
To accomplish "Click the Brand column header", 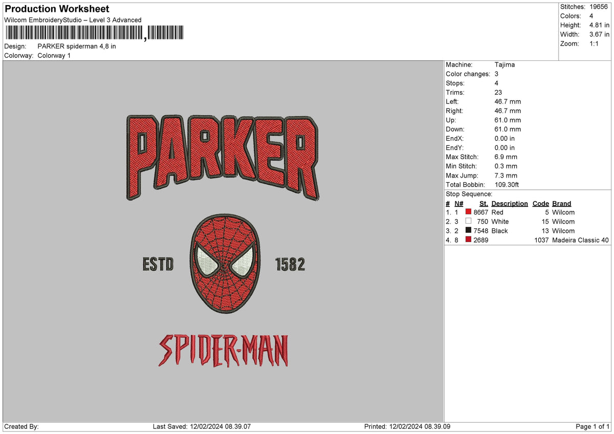I will pos(561,203).
